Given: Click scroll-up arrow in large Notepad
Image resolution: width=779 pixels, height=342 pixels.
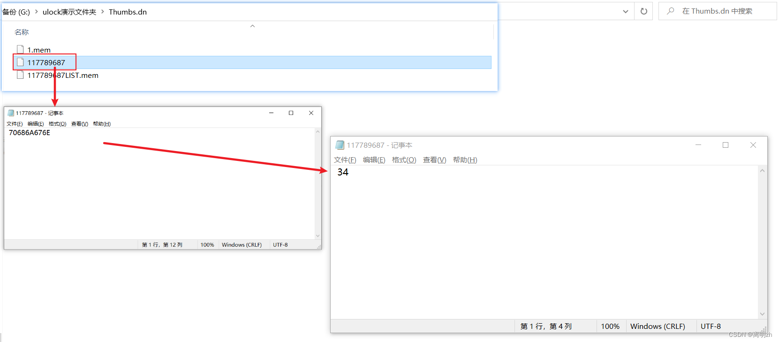Looking at the screenshot, I should tap(763, 171).
